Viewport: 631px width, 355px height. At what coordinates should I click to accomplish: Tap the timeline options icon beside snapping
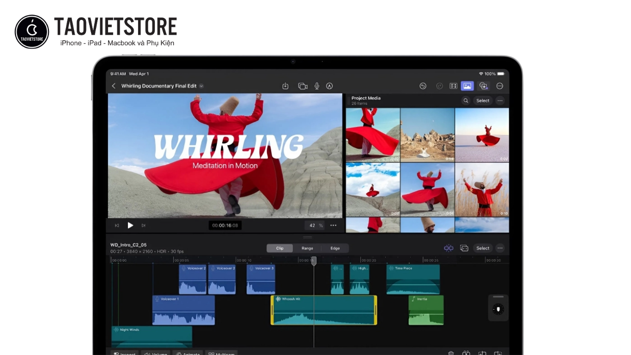(x=464, y=248)
